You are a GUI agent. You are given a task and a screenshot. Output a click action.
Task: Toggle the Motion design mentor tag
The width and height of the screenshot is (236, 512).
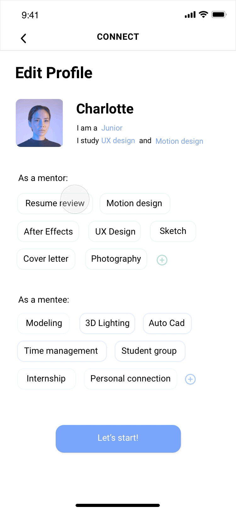coord(135,204)
